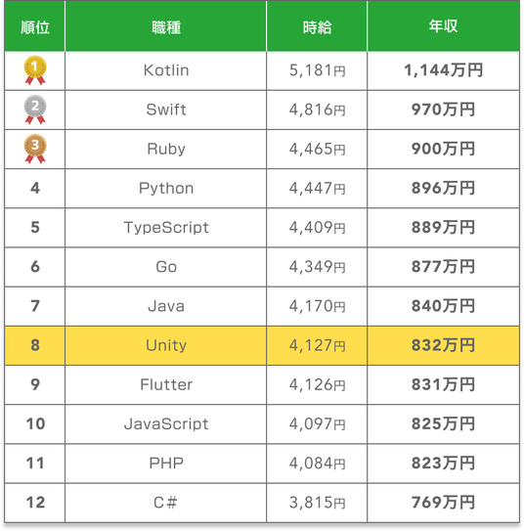Click the highlighted 832万円 income cell
524x531 pixels.
point(443,345)
